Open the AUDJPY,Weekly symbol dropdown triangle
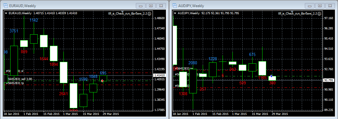Image resolution: width=338 pixels, height=119 pixels. point(175,13)
